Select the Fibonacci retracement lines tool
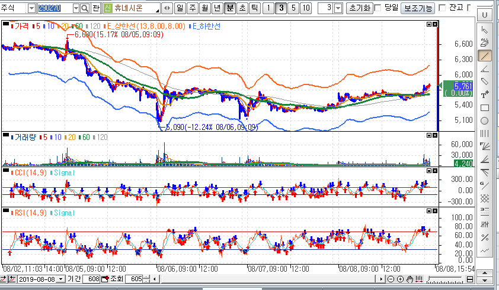 484,211
